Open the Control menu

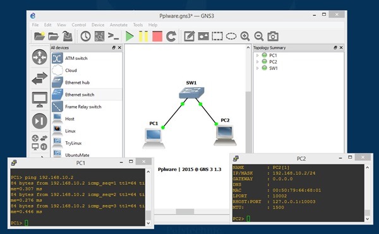79,25
